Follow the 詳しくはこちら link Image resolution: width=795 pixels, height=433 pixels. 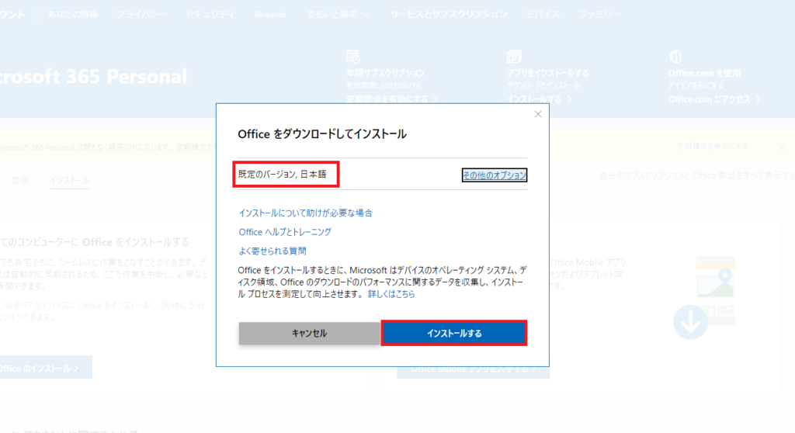click(391, 294)
